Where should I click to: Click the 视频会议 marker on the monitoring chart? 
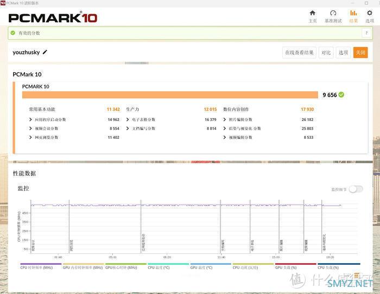pos(33,245)
